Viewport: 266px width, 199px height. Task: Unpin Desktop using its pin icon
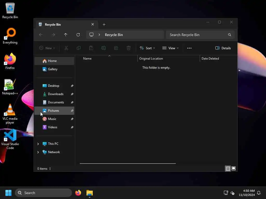[x=72, y=86]
